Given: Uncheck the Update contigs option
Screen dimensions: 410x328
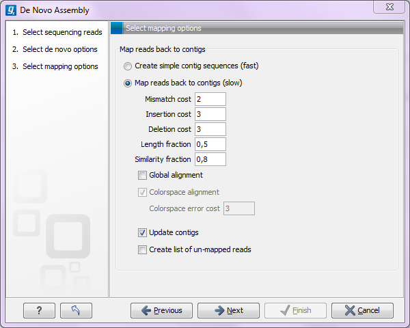Looking at the screenshot, I should tap(143, 233).
